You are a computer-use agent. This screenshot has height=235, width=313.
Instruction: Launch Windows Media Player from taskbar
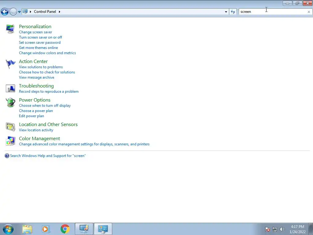46,229
